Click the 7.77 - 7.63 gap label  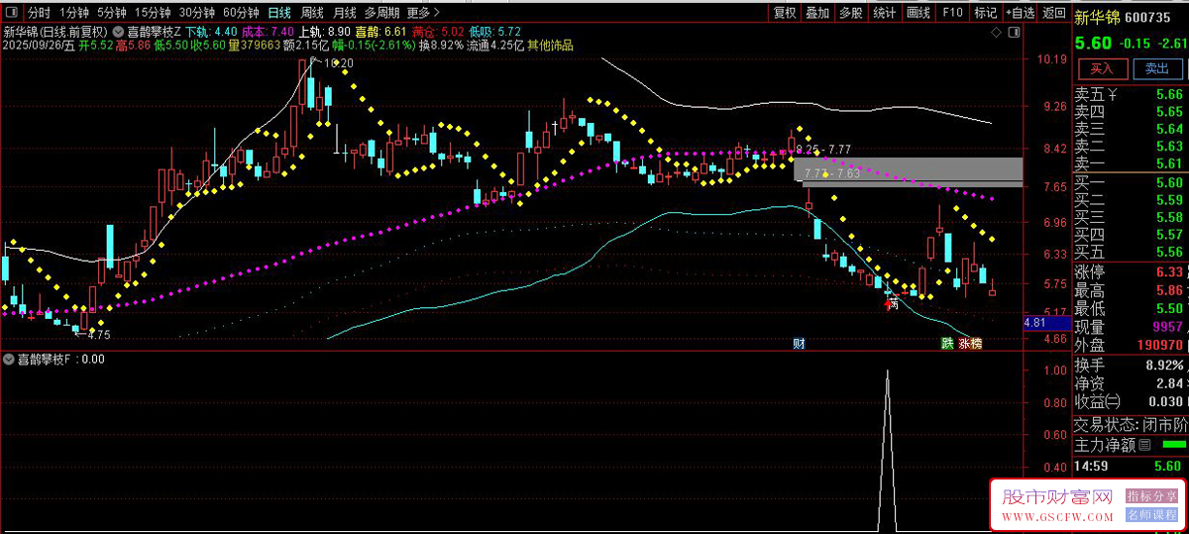(x=832, y=174)
